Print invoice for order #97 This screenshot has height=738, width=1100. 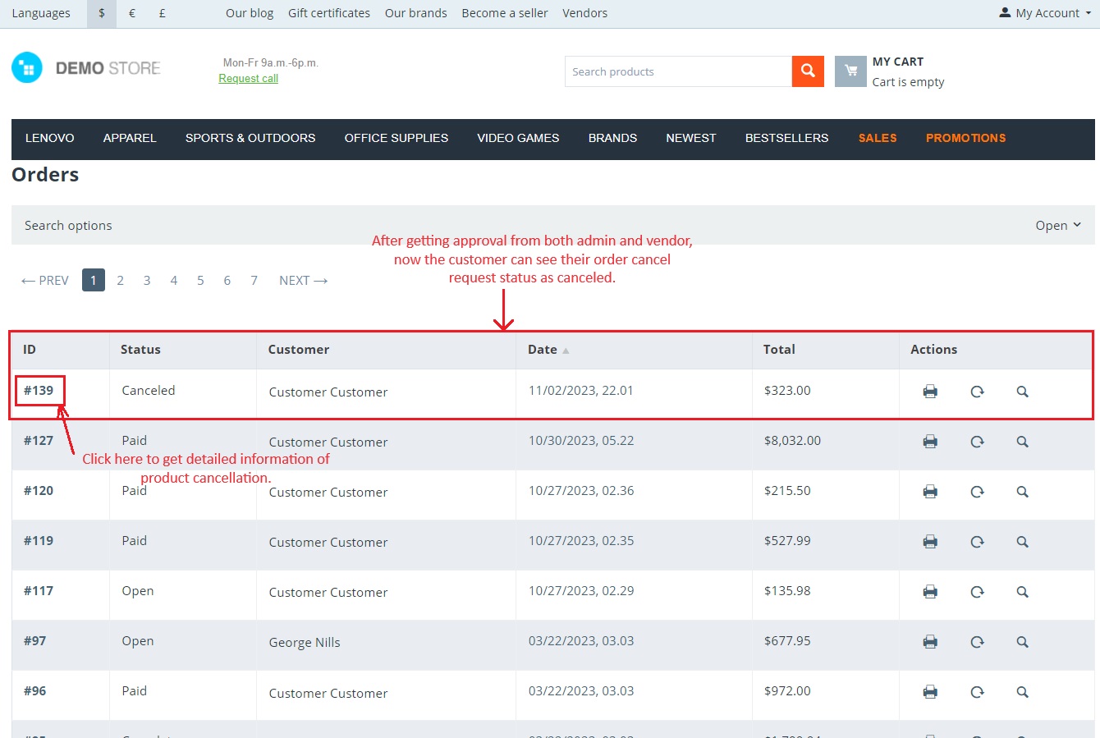(930, 642)
